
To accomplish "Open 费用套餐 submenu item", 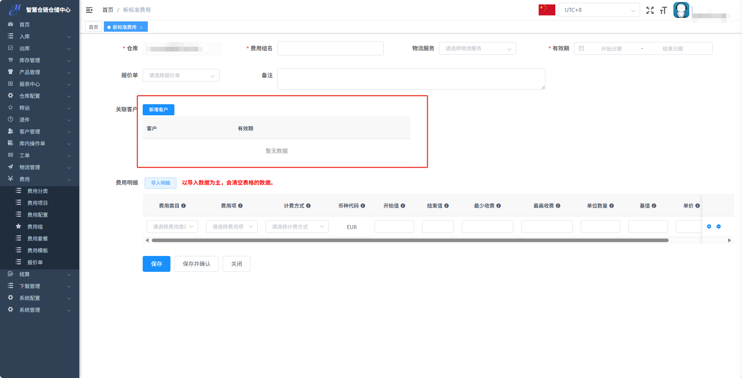I will tap(40, 239).
